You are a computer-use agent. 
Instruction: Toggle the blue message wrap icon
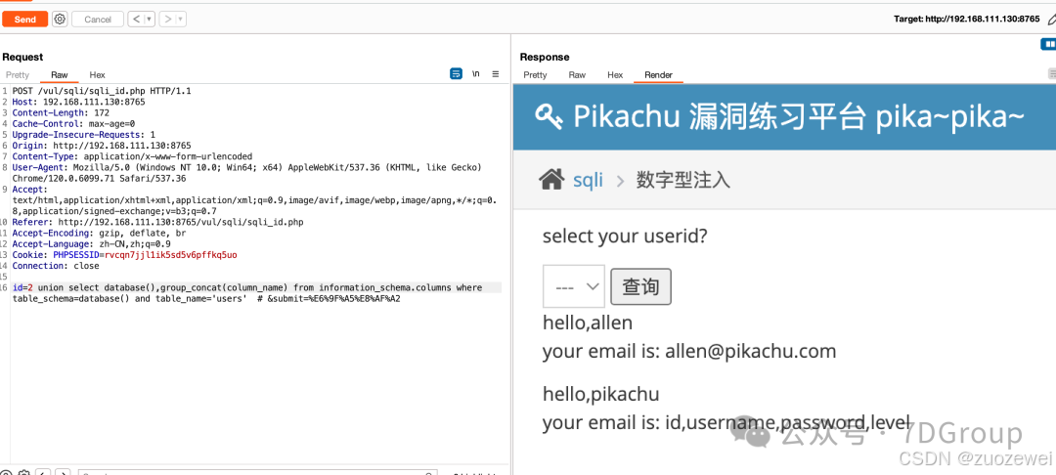[456, 74]
